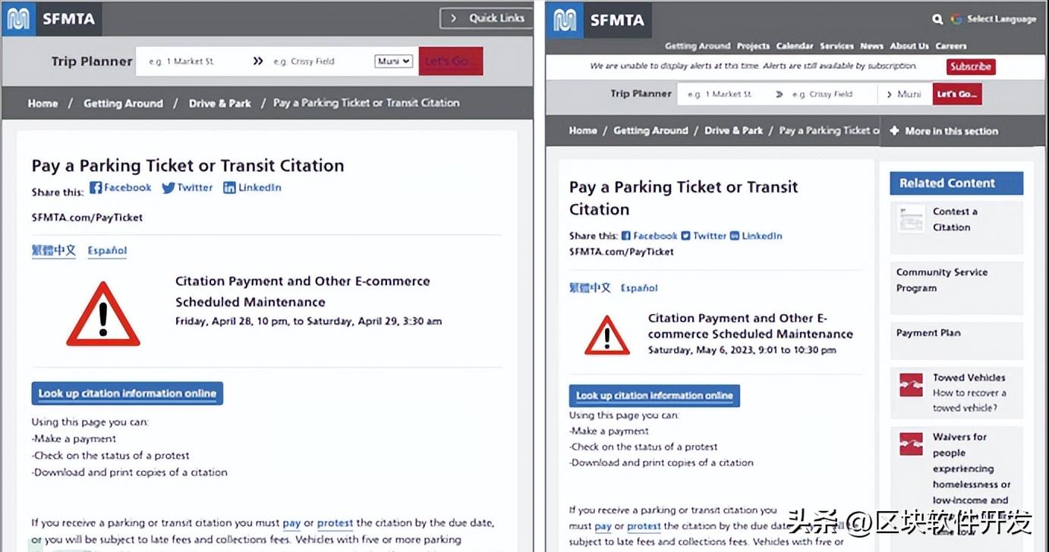Click the red icon beside Waivers for people
This screenshot has height=552, width=1049.
[910, 444]
